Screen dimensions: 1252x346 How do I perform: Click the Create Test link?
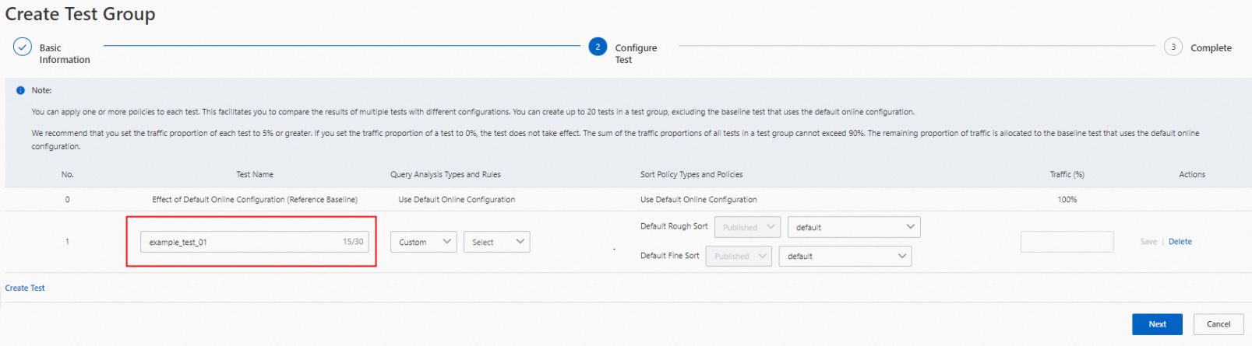point(25,288)
